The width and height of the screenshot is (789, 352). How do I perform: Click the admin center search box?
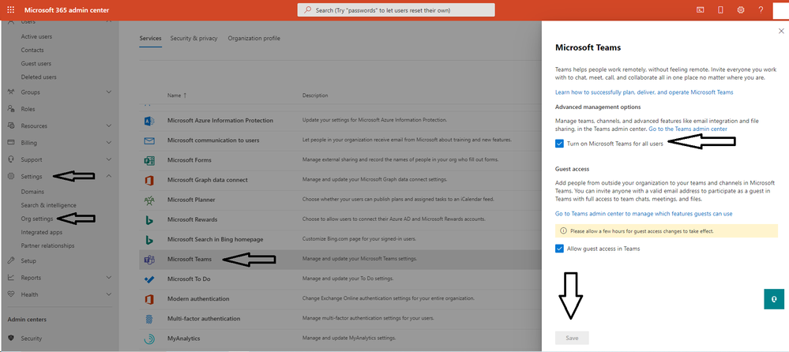[x=396, y=10]
